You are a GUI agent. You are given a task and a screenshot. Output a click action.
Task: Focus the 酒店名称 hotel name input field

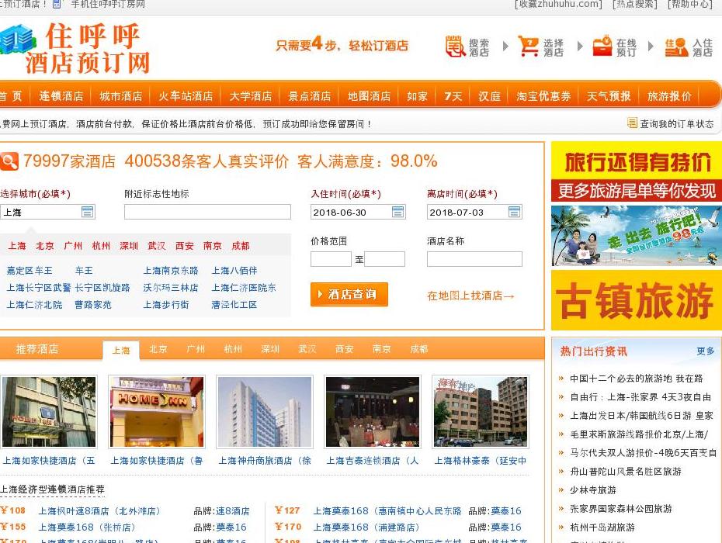(x=474, y=258)
